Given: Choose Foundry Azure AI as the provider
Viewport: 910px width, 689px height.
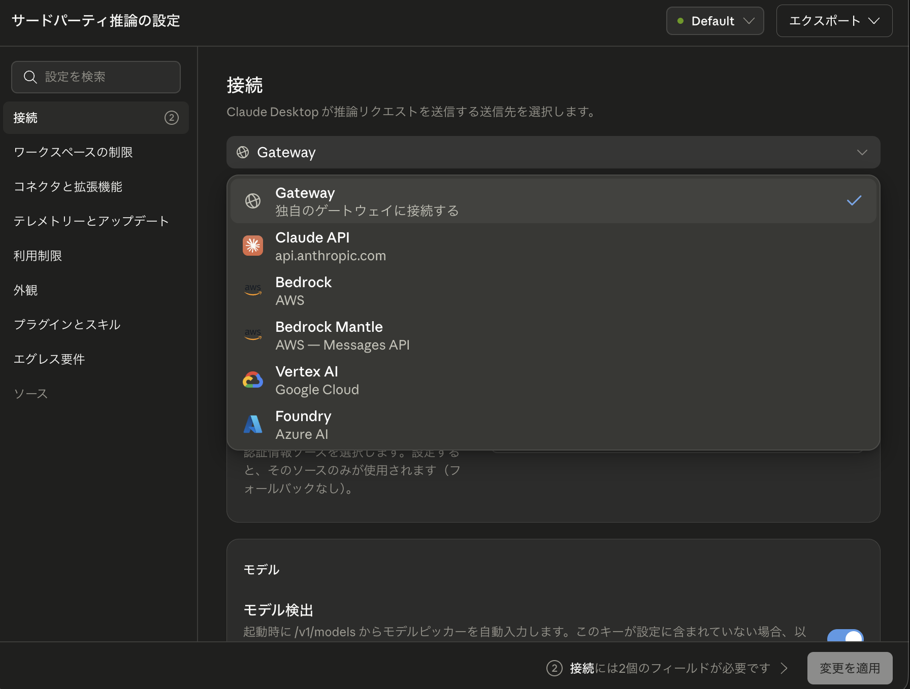Looking at the screenshot, I should click(x=553, y=424).
